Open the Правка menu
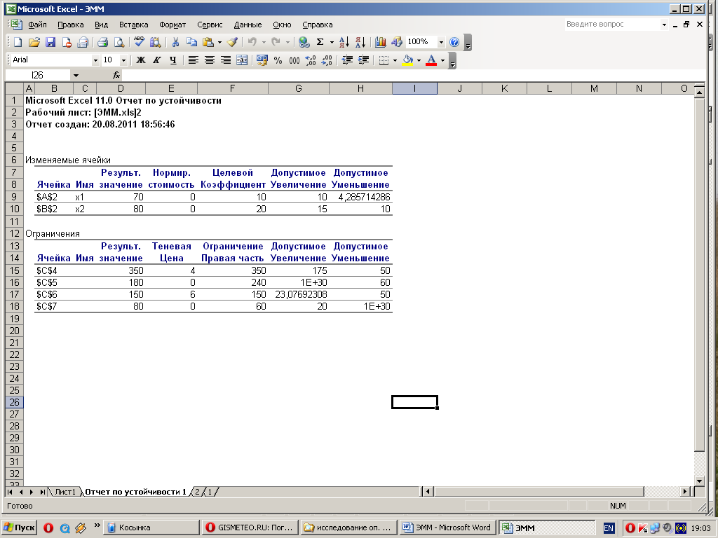The height and width of the screenshot is (538, 718). pyautogui.click(x=71, y=25)
